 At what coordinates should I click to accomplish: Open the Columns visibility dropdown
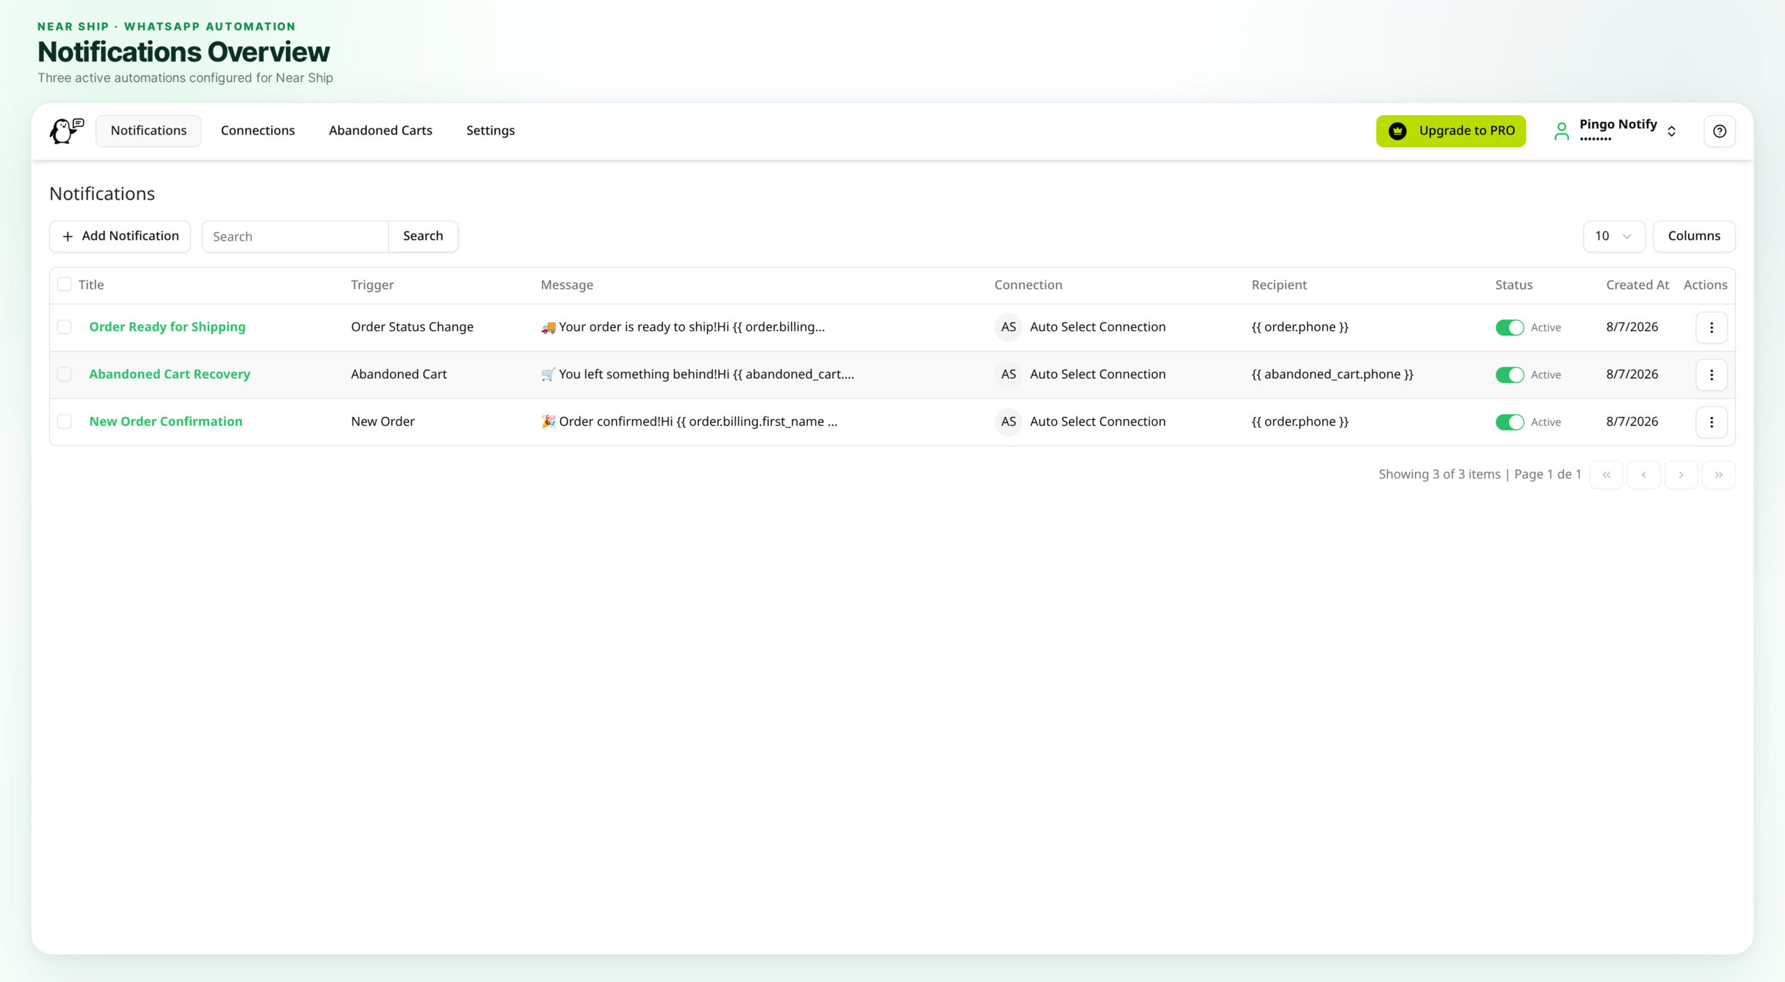(1694, 236)
